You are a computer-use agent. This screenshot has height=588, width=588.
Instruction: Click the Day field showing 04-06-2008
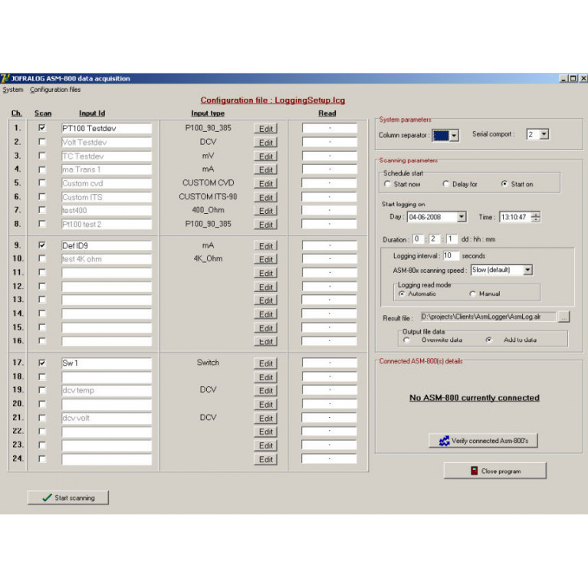432,217
